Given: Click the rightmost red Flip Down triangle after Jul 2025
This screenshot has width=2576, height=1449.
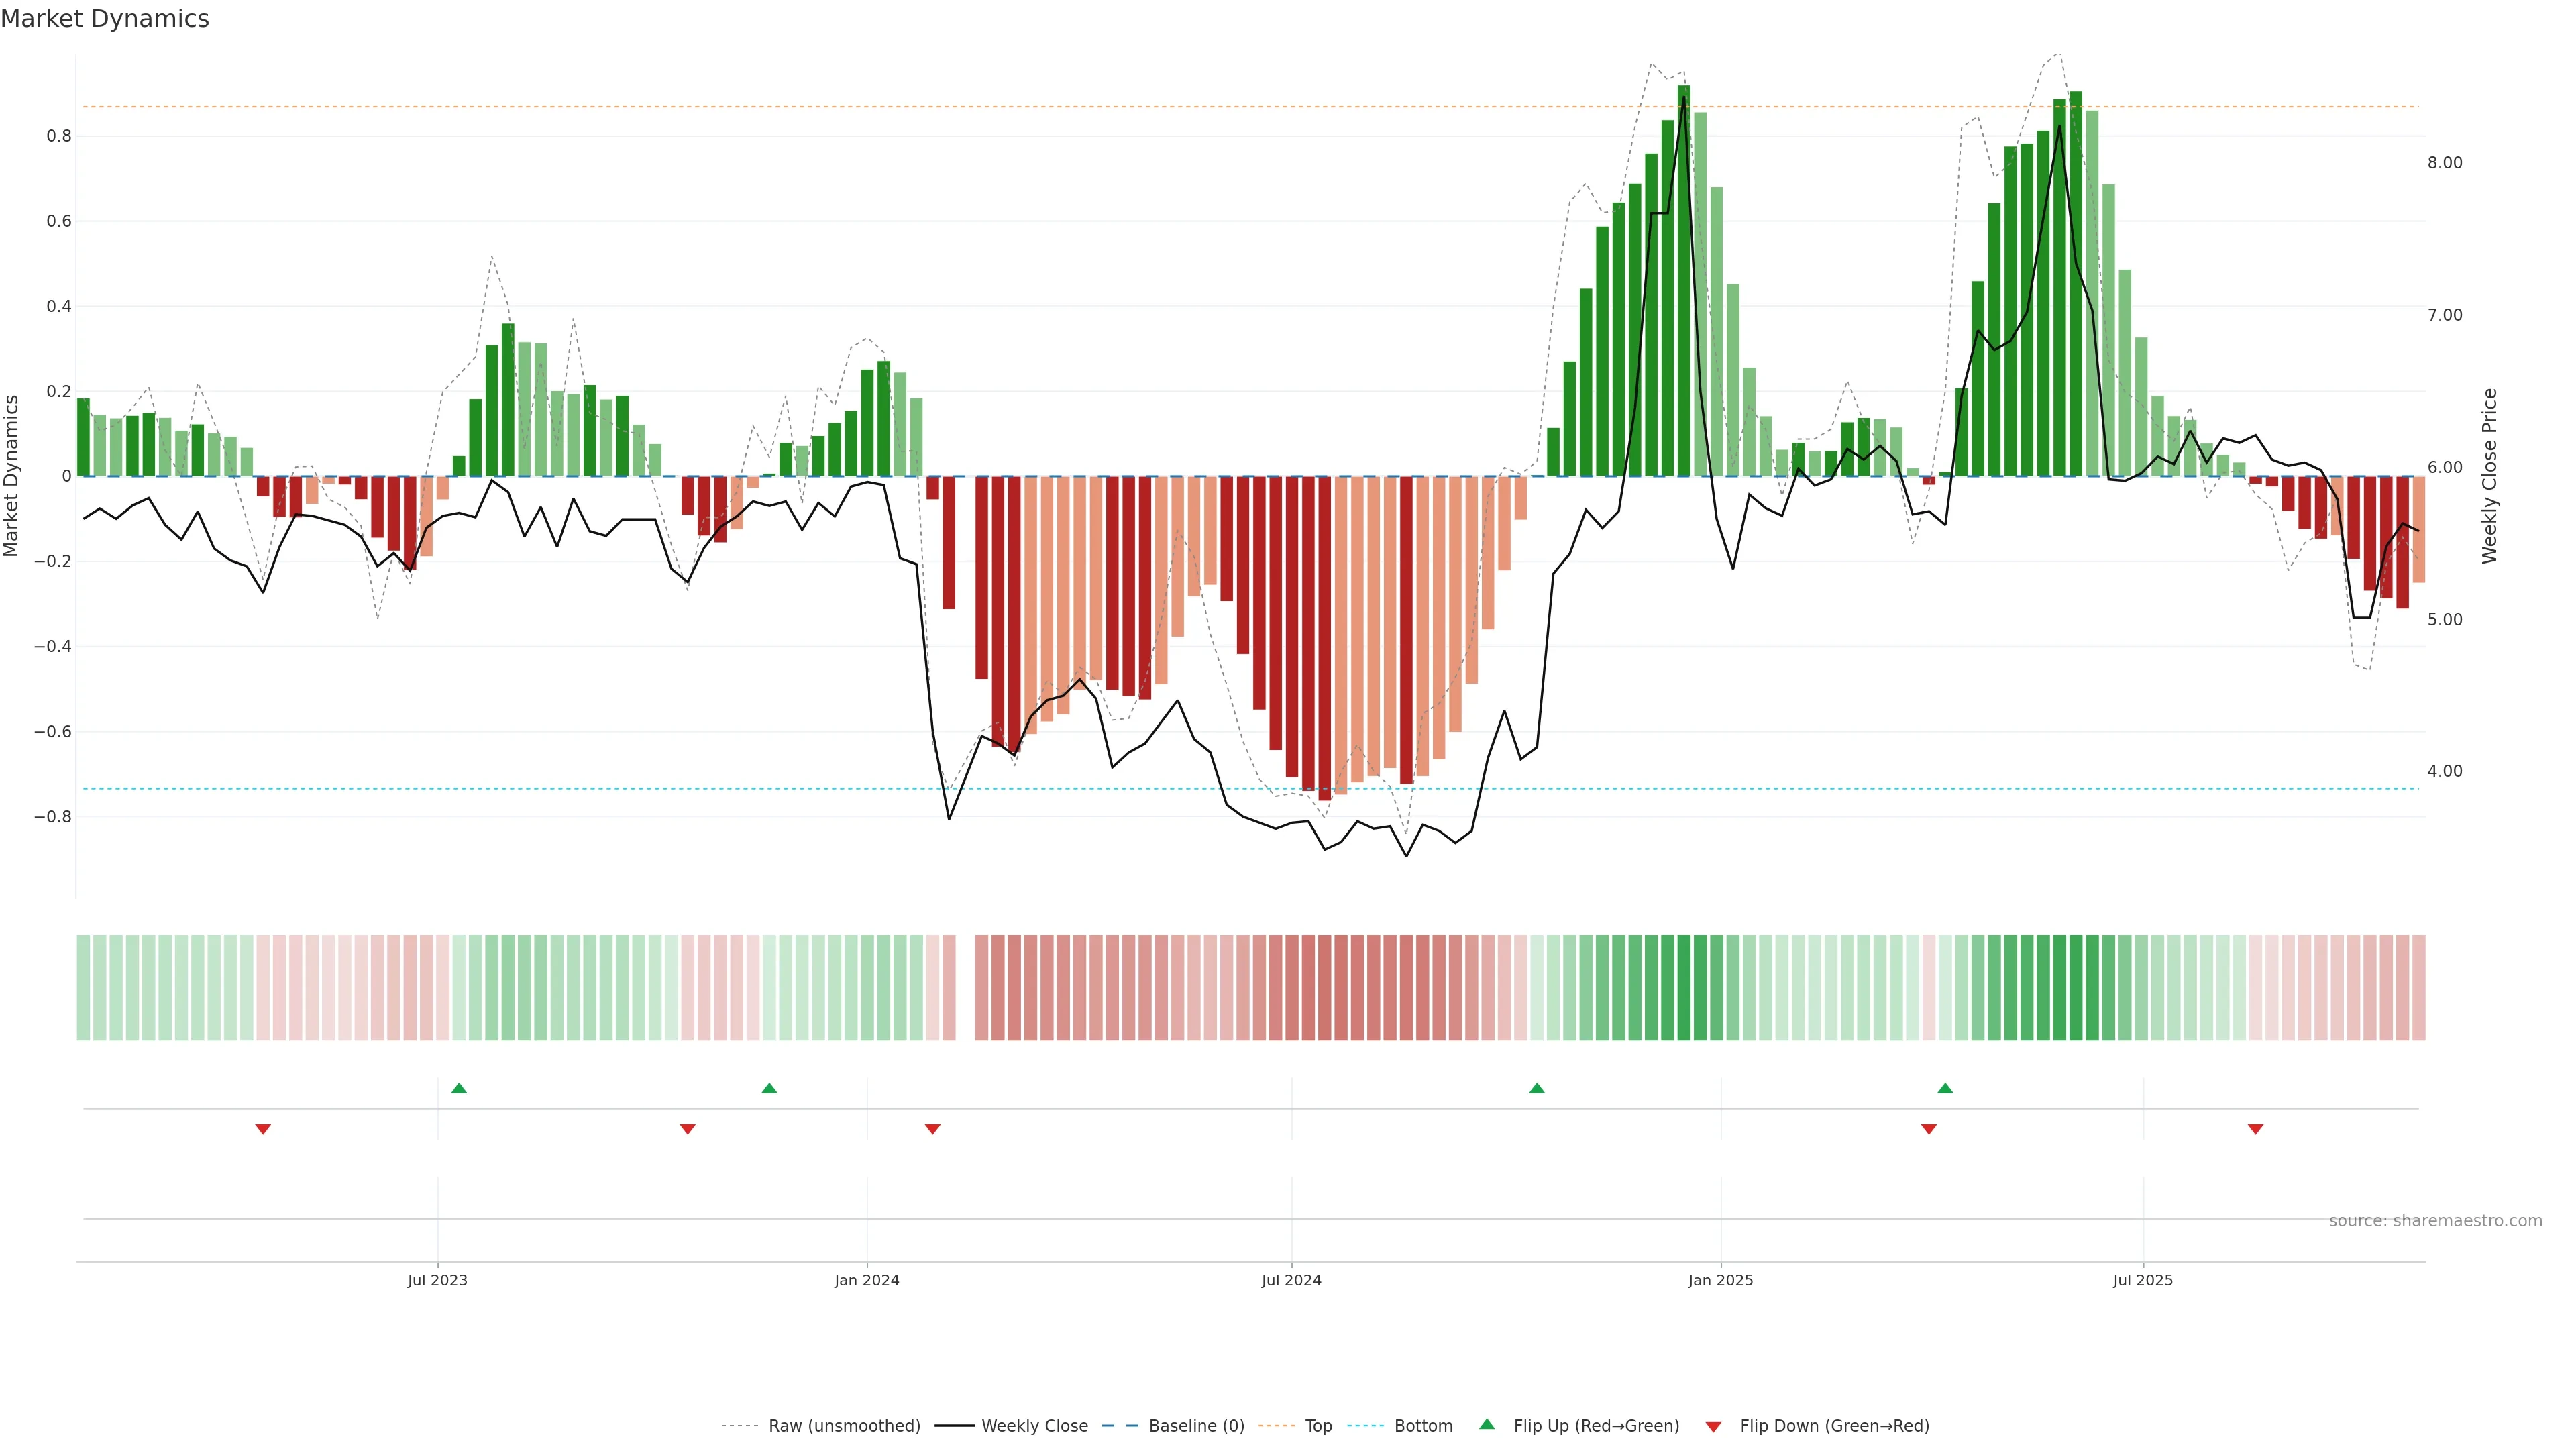Looking at the screenshot, I should tap(2256, 1129).
